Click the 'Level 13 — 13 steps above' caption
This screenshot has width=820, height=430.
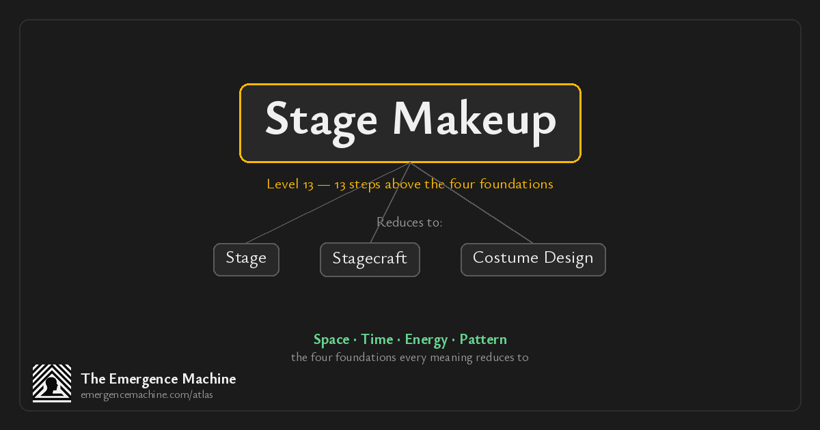pyautogui.click(x=410, y=184)
